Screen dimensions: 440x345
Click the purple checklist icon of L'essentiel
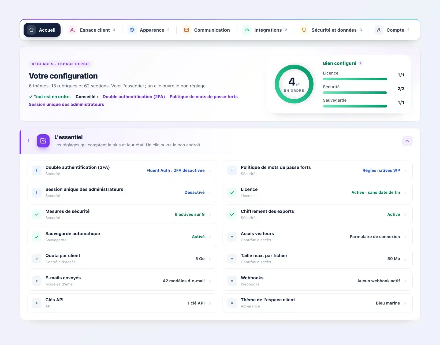click(x=43, y=141)
